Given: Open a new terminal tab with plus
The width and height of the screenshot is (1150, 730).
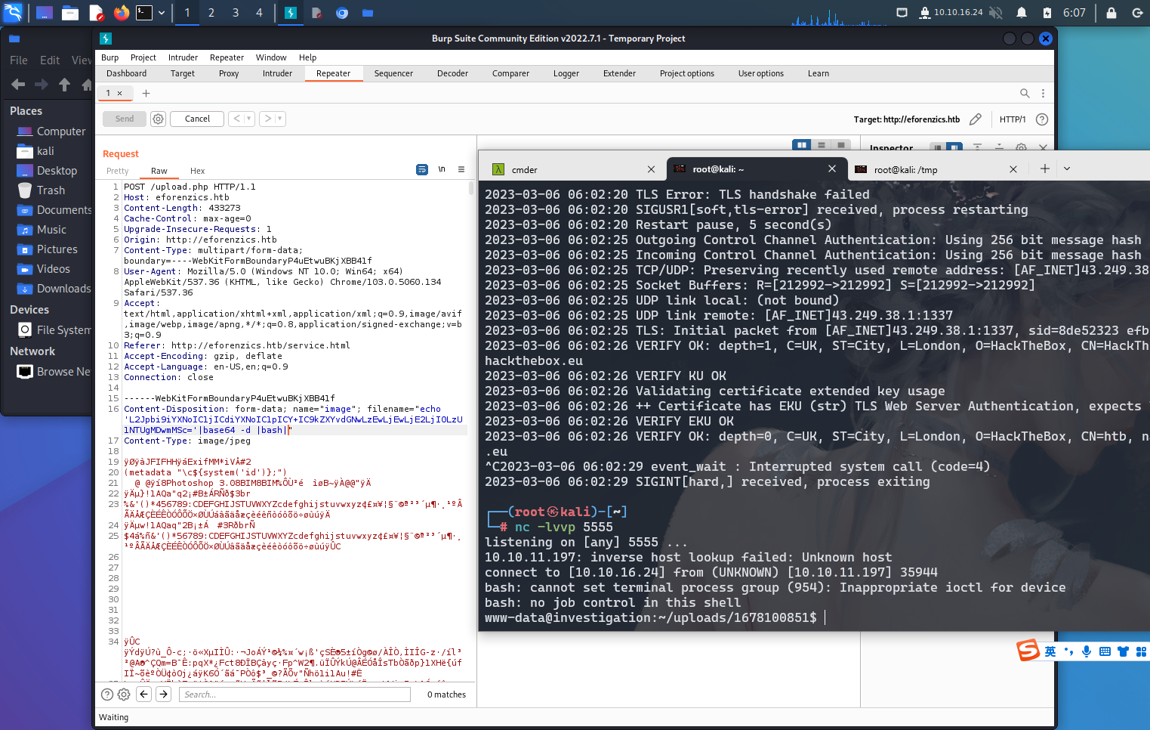Looking at the screenshot, I should (x=1045, y=169).
